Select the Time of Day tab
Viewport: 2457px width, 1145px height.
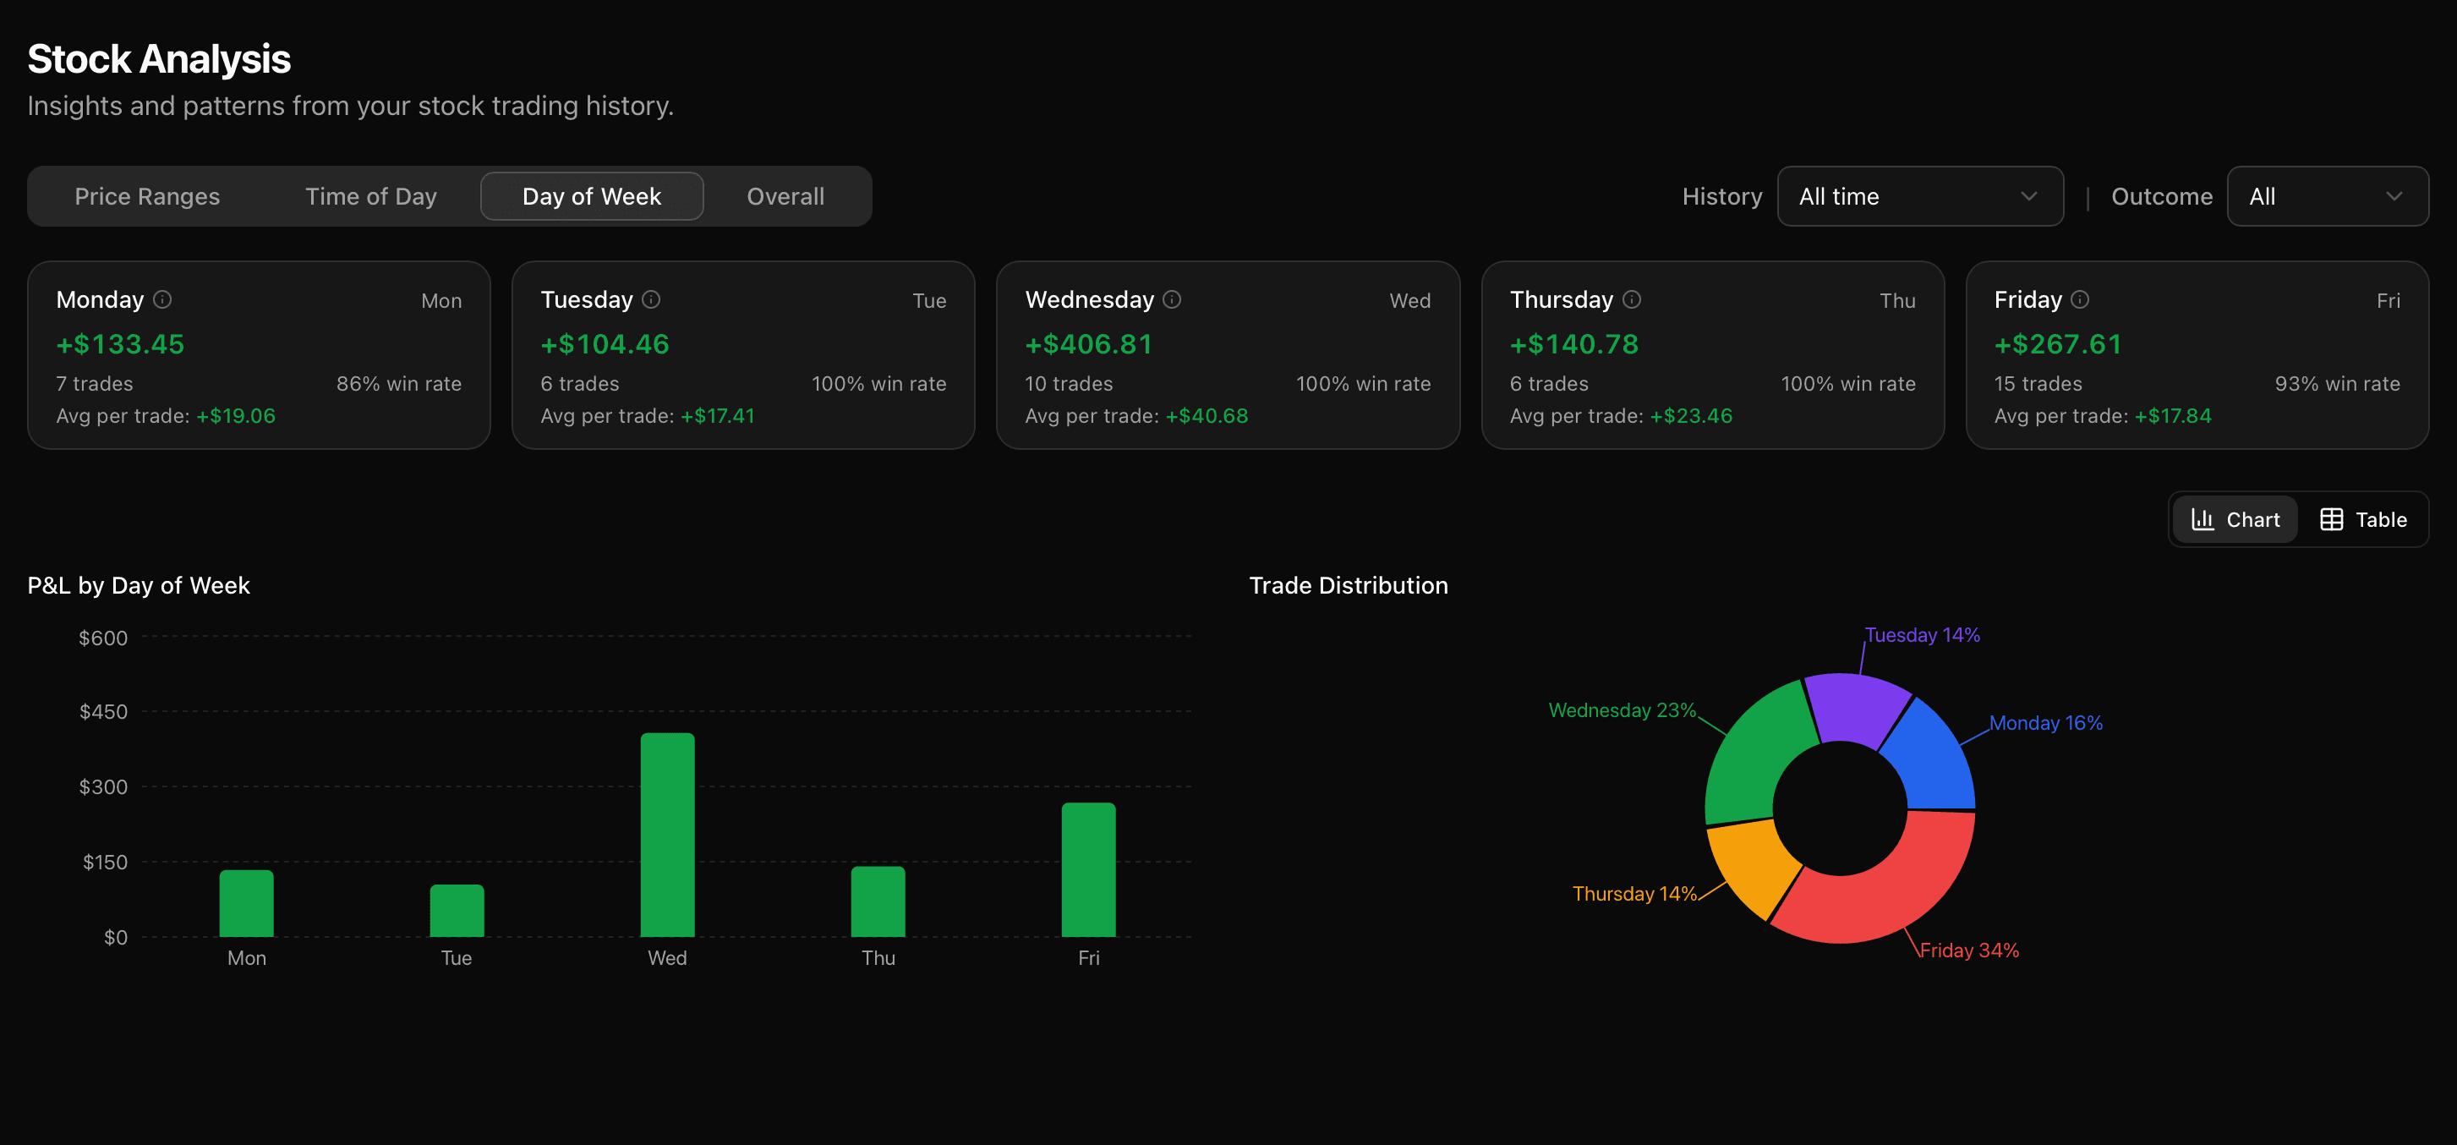(x=372, y=196)
